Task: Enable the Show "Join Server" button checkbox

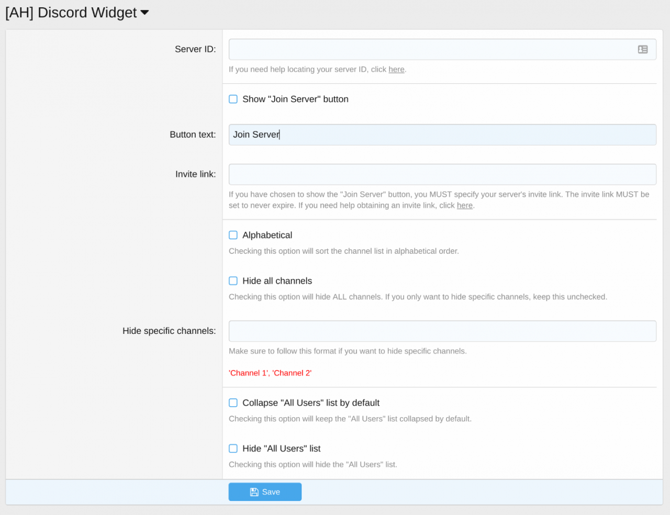Action: point(233,99)
